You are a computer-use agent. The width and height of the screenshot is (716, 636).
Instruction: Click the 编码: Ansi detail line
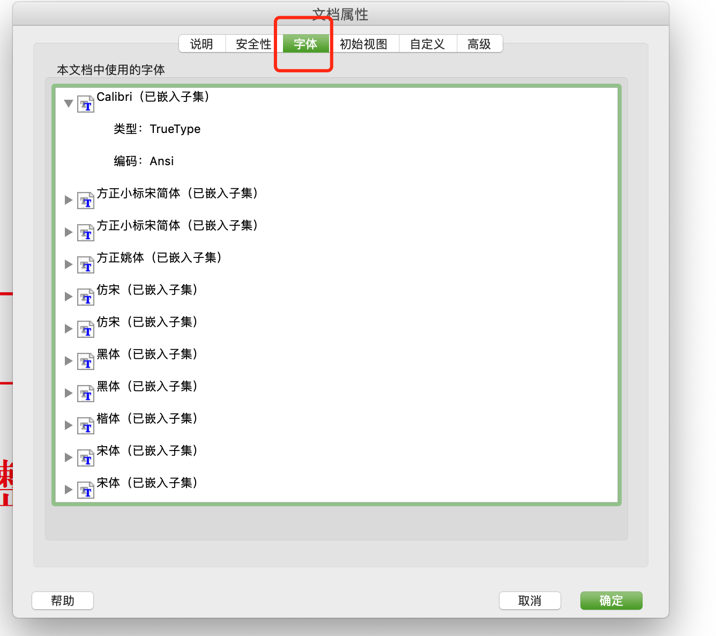pyautogui.click(x=144, y=161)
